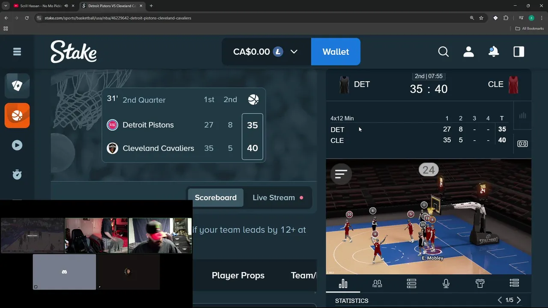548x308 pixels.
Task: Click the bar graph icon beside the score table
Action: (522, 115)
